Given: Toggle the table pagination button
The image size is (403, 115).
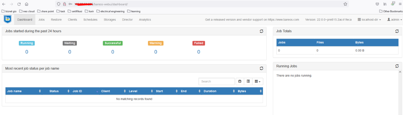Looking at the screenshot, I should [240, 82].
